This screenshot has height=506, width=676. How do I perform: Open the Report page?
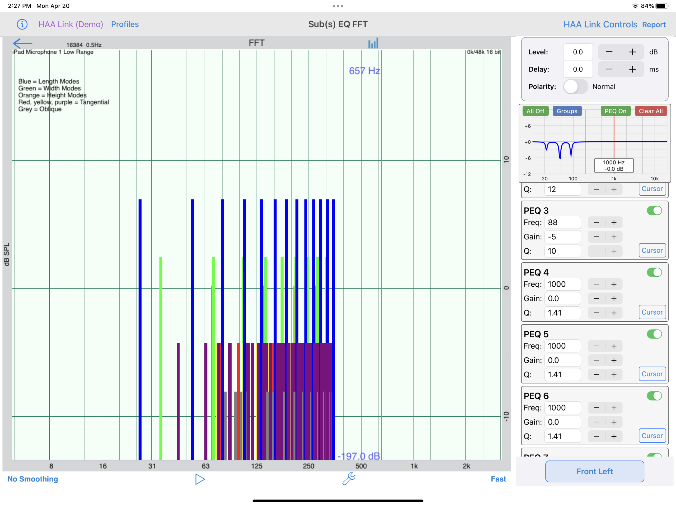tap(654, 25)
